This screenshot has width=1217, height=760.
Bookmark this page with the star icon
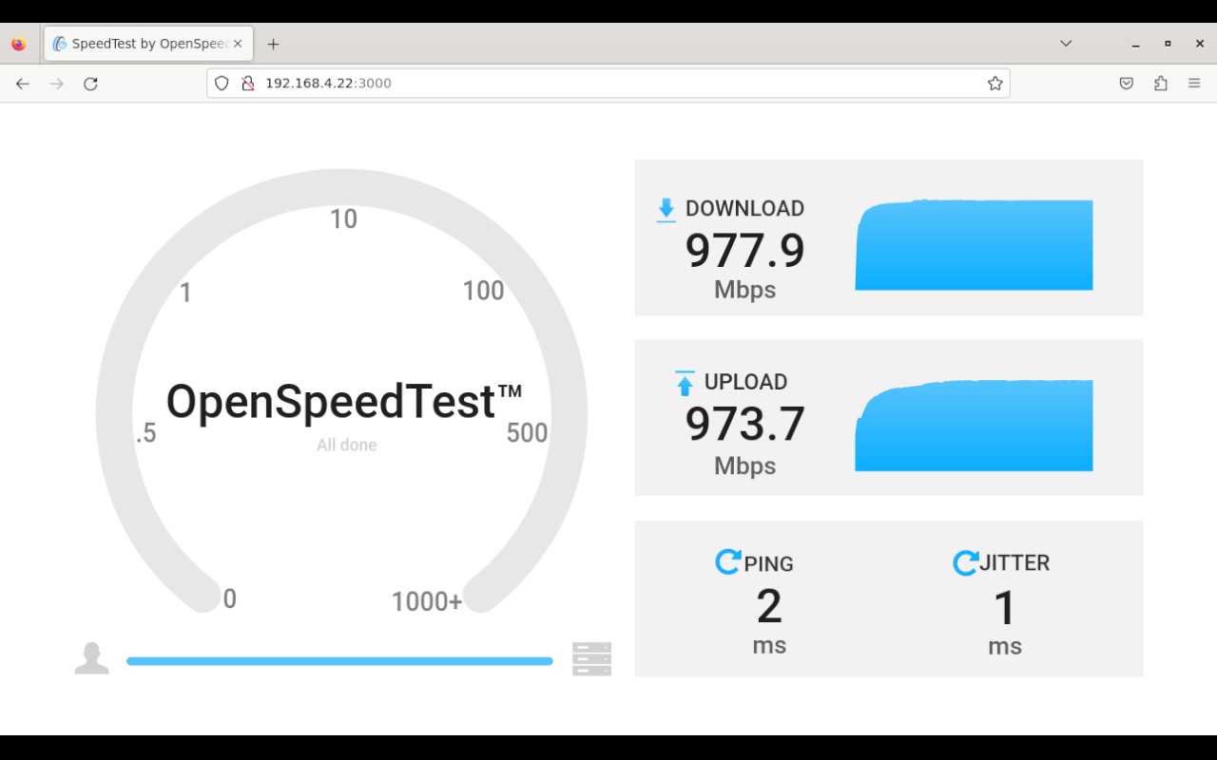pyautogui.click(x=995, y=84)
